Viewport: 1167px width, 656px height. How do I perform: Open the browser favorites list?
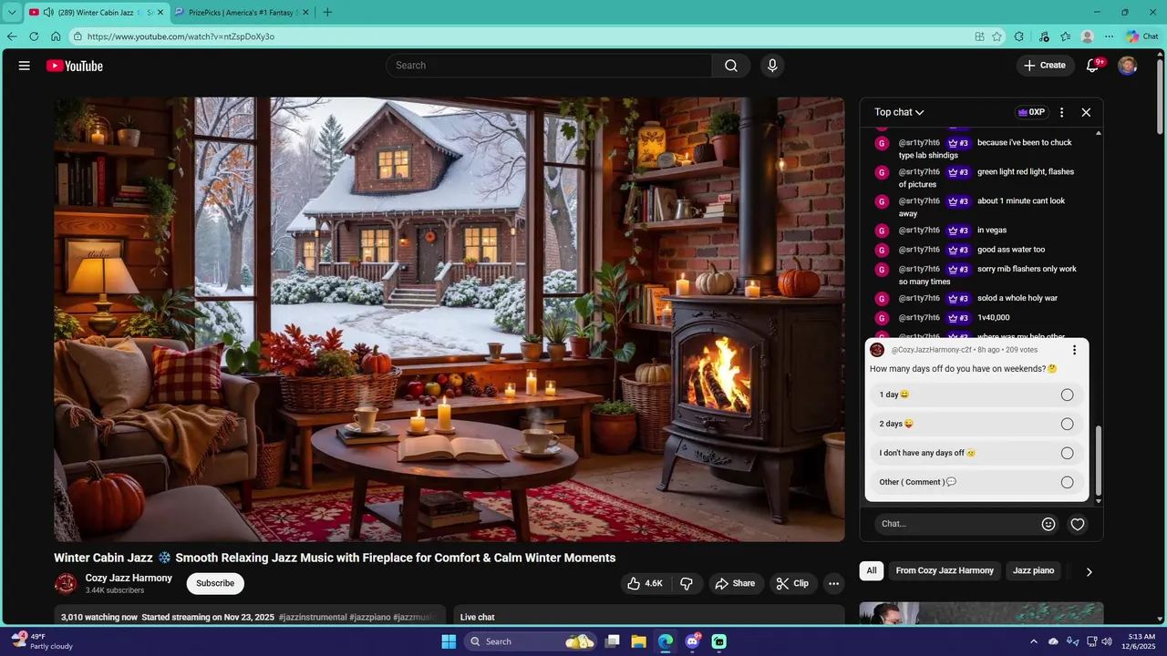tap(1065, 36)
